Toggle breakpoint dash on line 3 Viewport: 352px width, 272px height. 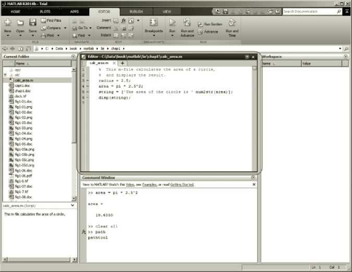tap(88, 80)
